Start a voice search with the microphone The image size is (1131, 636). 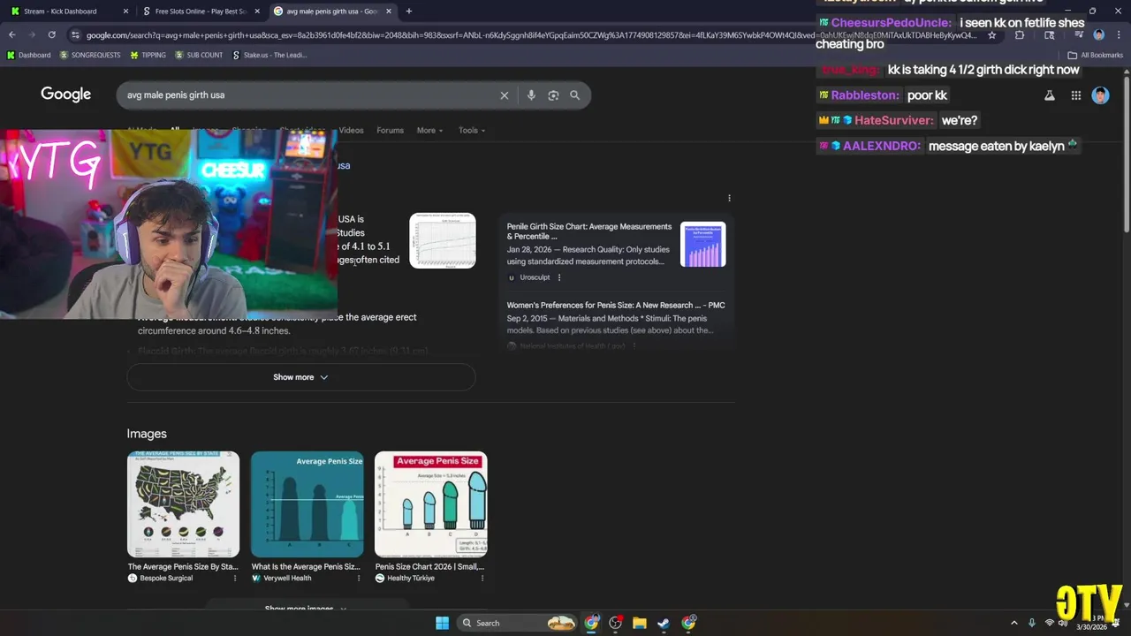point(531,95)
